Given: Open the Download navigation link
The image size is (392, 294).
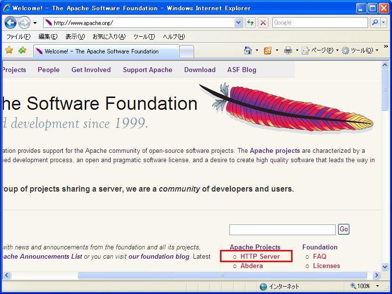Looking at the screenshot, I should (x=200, y=70).
